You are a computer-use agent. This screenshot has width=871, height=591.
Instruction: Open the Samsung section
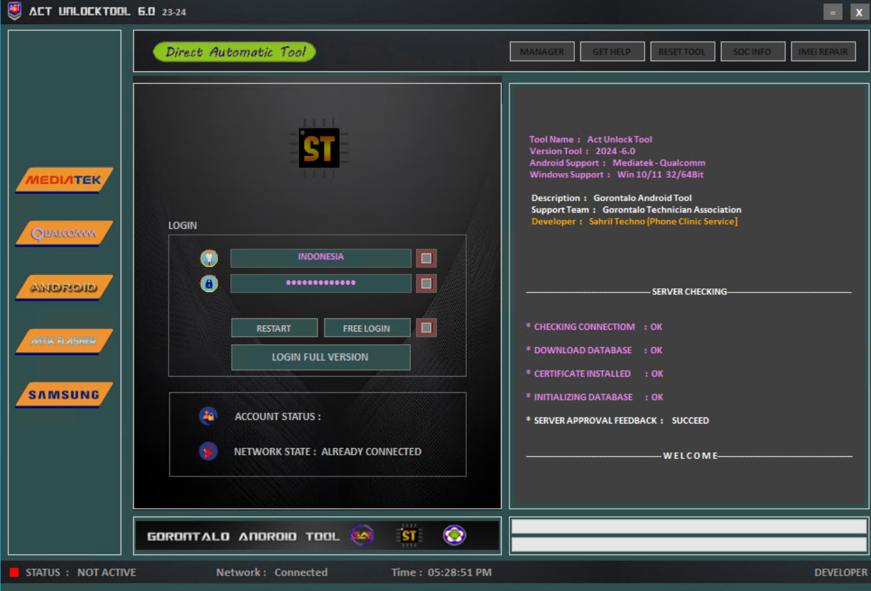tap(64, 395)
